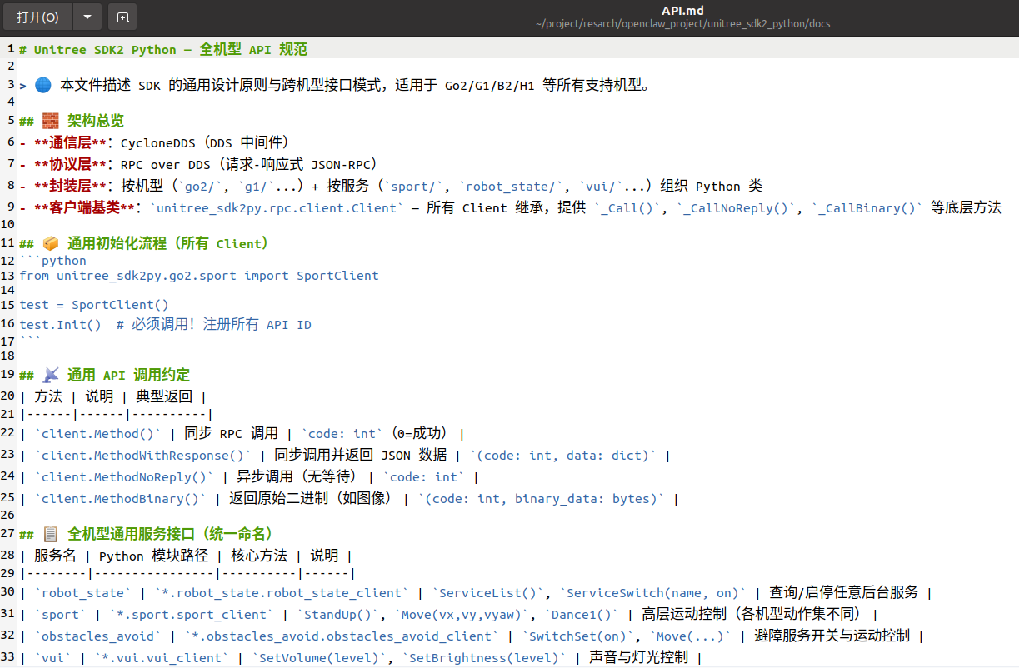Click the table header '核心方法'
Screen dimensions: 1019x668
(x=259, y=556)
